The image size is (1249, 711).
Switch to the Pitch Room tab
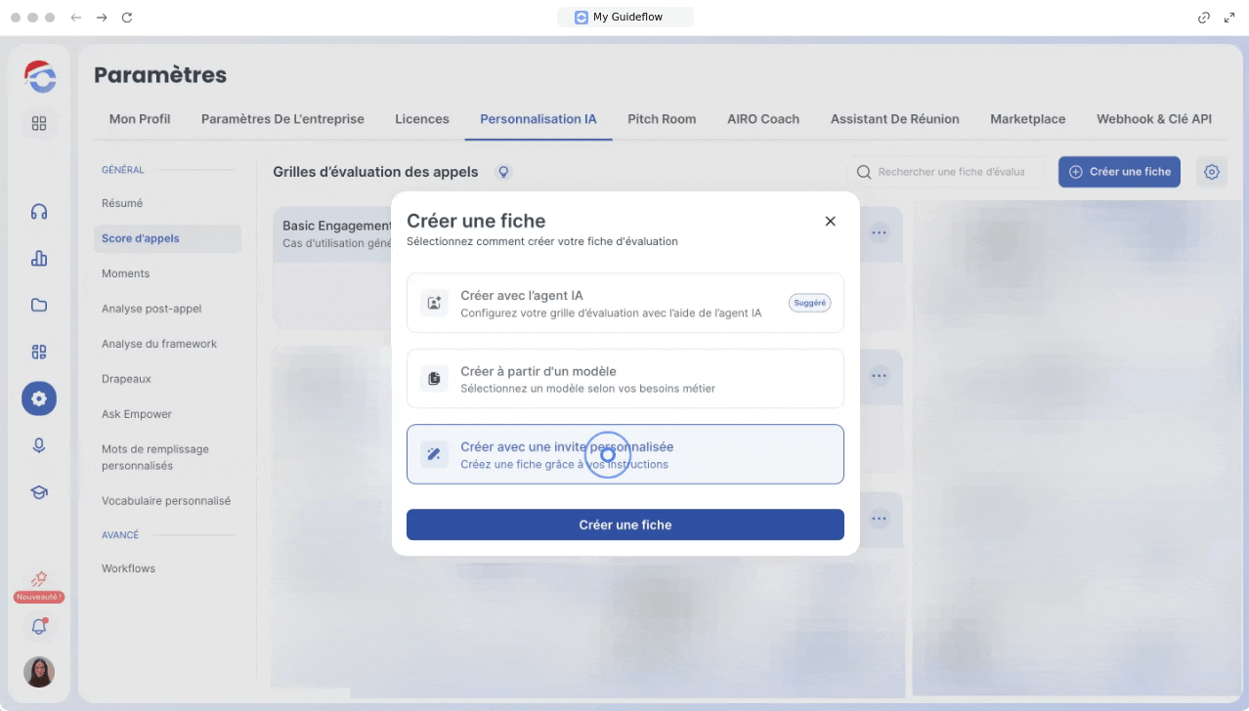click(x=662, y=119)
